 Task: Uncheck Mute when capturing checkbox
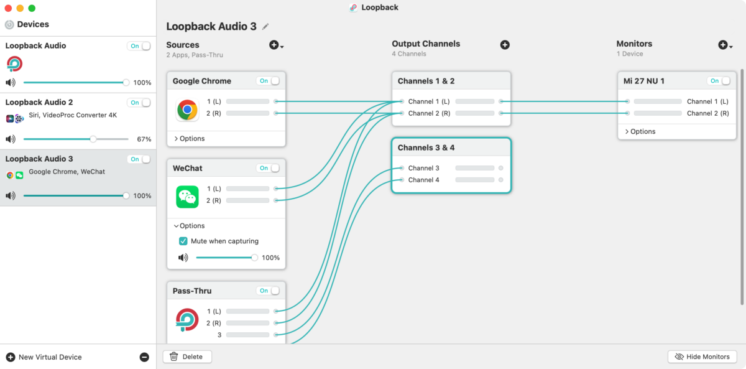[x=183, y=241]
